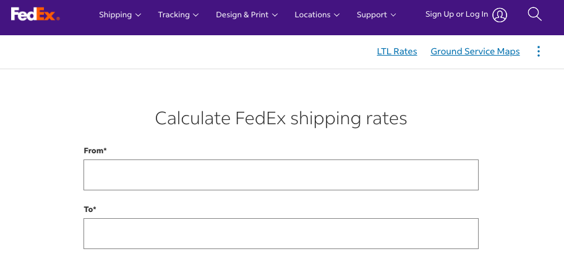Click the user profile avatar icon
Image resolution: width=564 pixels, height=267 pixels.
click(500, 15)
